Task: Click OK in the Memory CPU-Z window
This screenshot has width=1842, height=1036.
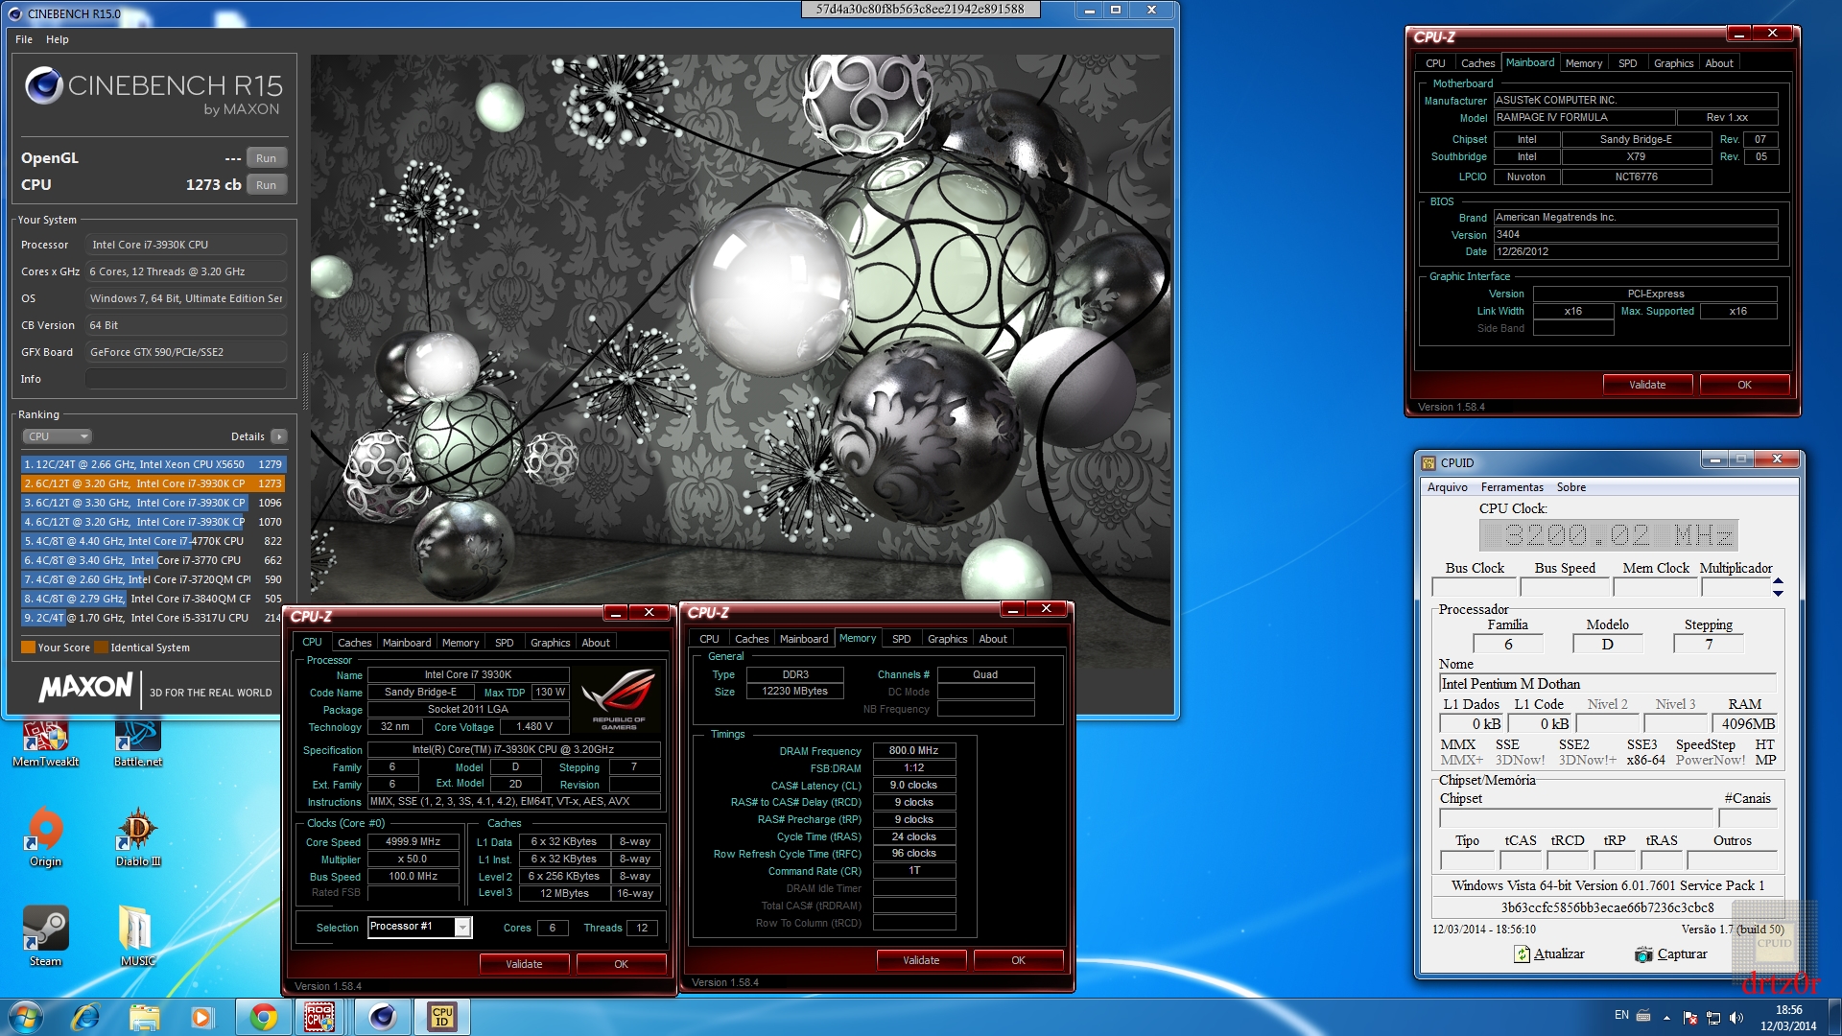Action: click(x=1018, y=960)
